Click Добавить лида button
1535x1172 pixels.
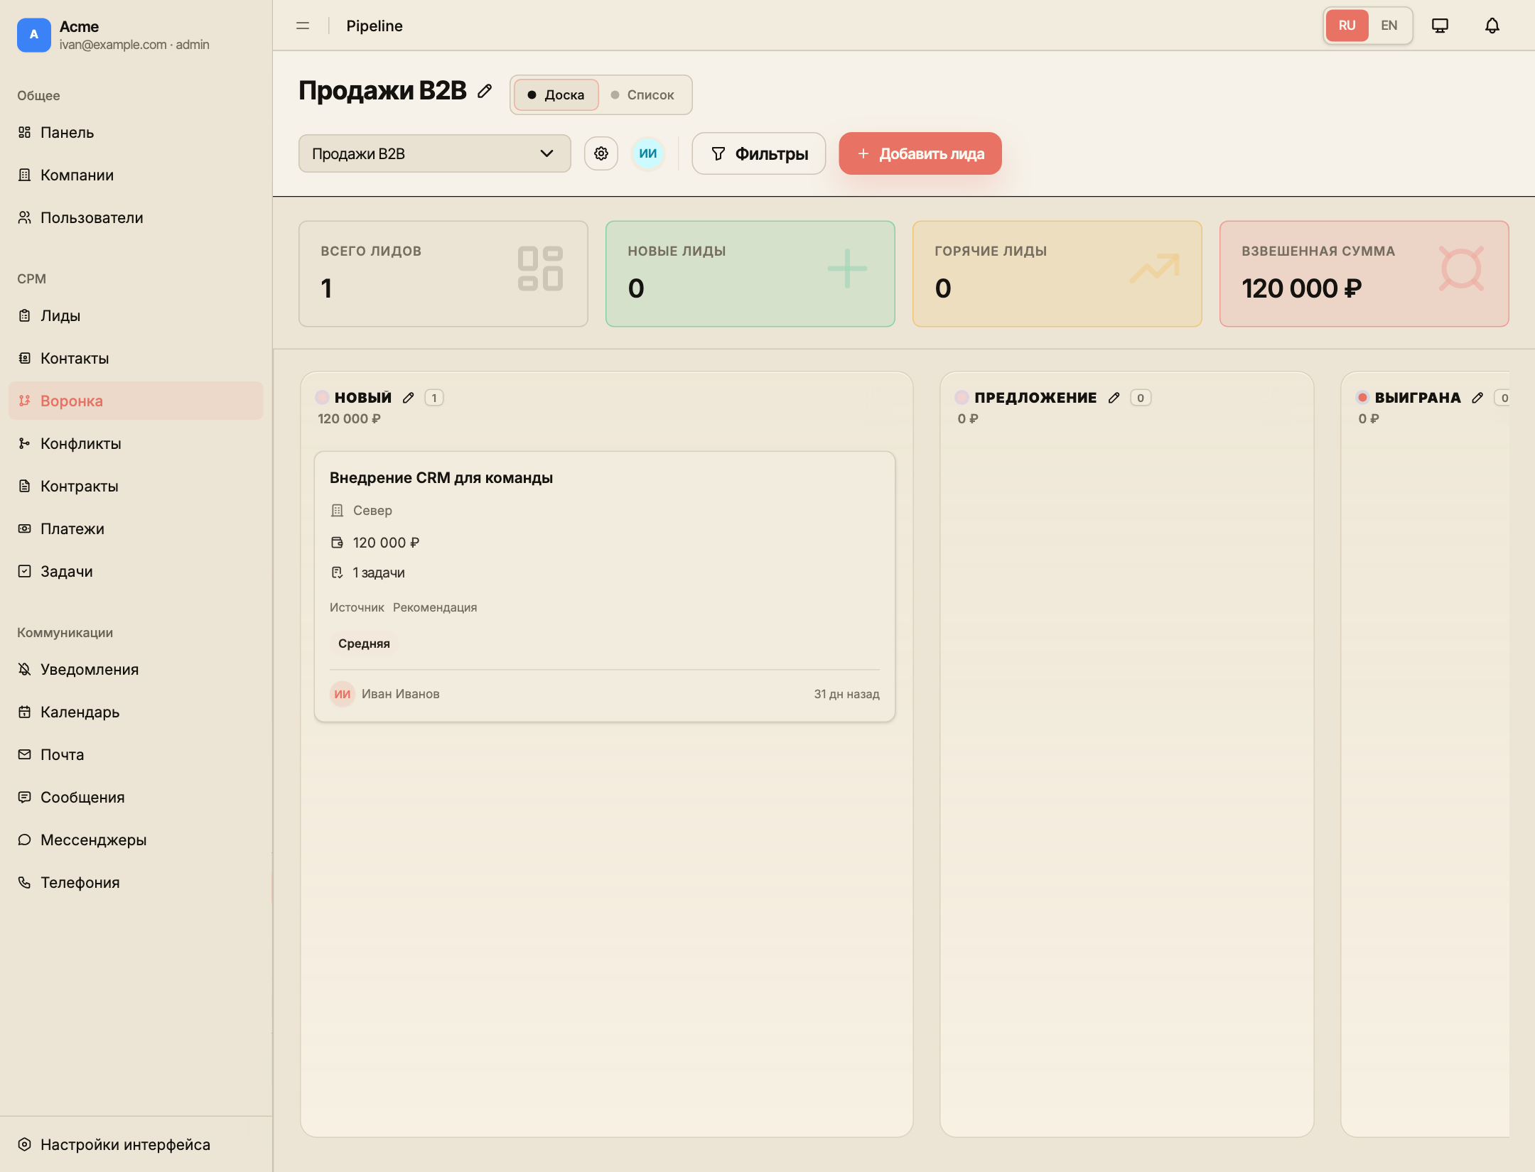point(920,153)
